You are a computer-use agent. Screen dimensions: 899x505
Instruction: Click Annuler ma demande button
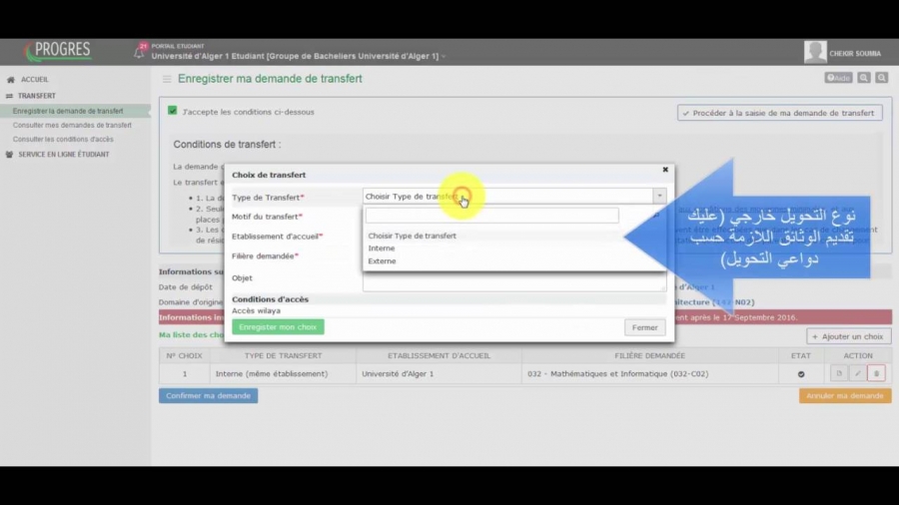coord(845,395)
